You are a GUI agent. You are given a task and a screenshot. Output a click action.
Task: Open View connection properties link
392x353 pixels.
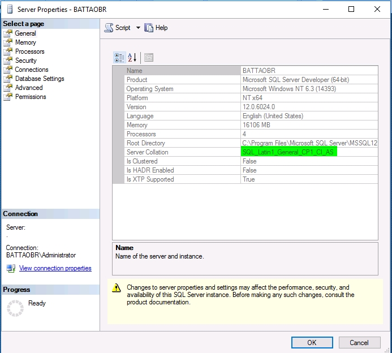(55, 268)
